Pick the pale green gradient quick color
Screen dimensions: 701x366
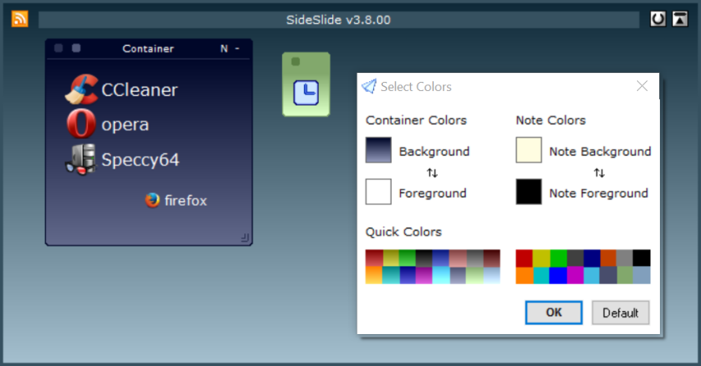pyautogui.click(x=475, y=275)
